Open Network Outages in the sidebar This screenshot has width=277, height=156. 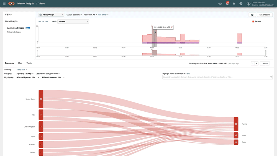[x=14, y=32]
